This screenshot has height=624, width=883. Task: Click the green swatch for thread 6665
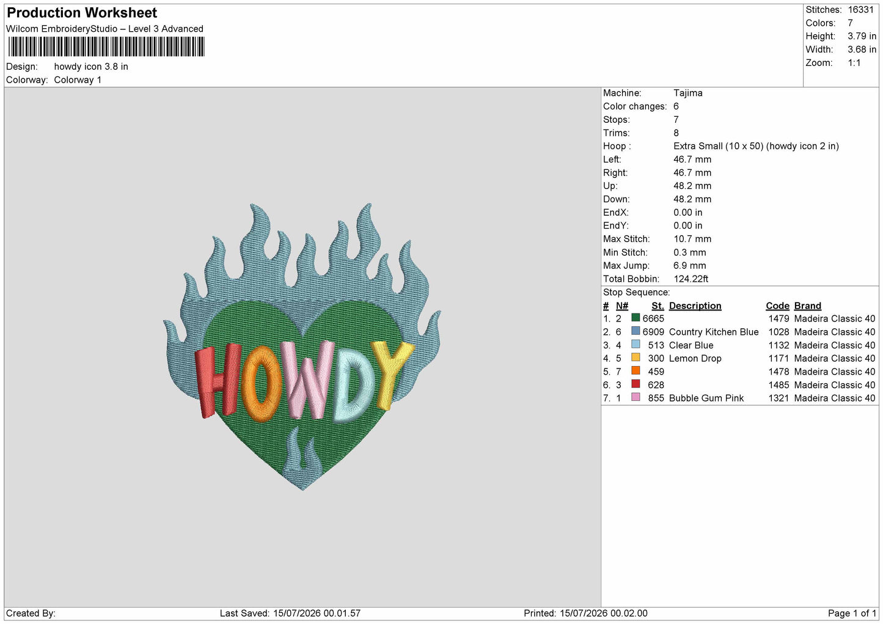[636, 318]
